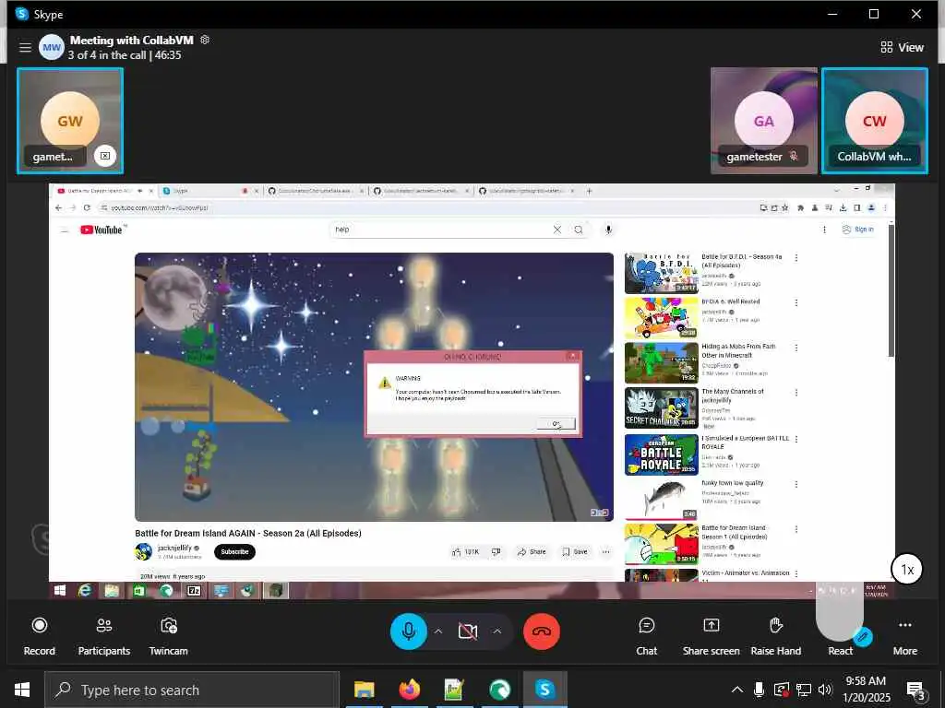Open meeting settings gear icon
The height and width of the screenshot is (708, 945).
(205, 40)
